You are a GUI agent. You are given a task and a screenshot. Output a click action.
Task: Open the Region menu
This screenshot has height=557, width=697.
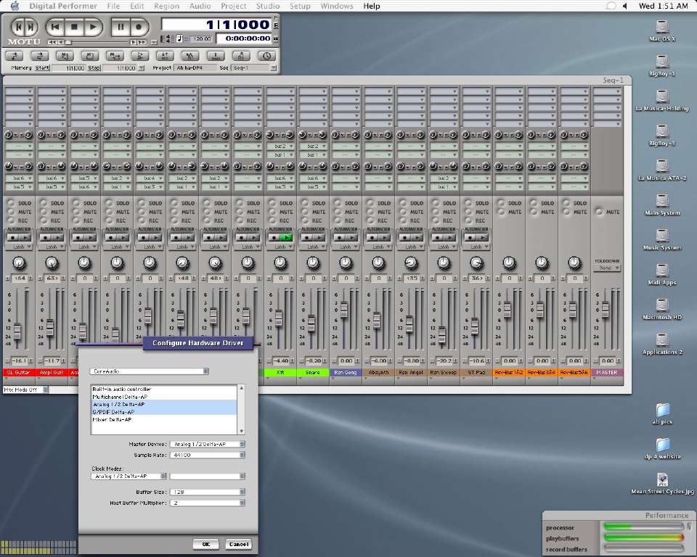click(167, 6)
